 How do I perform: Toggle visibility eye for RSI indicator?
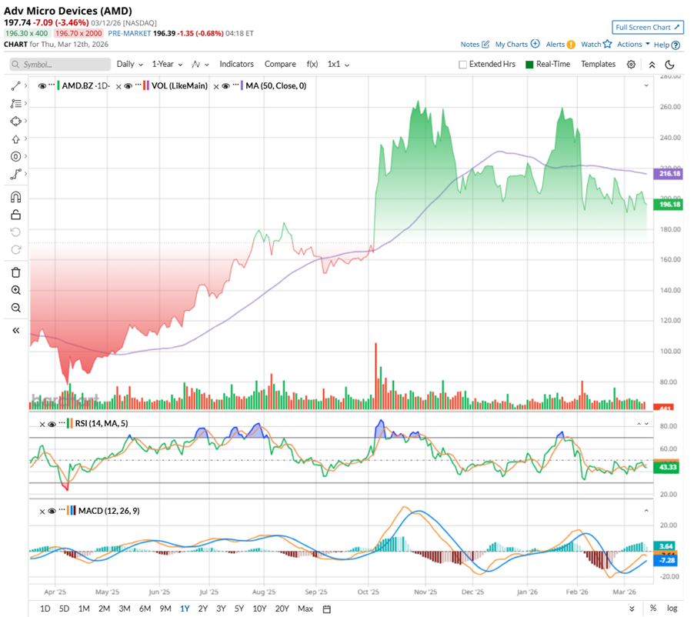click(52, 424)
